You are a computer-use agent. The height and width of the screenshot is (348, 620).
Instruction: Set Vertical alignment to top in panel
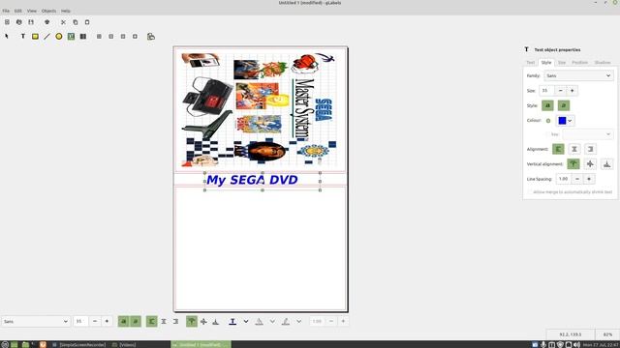click(x=573, y=163)
